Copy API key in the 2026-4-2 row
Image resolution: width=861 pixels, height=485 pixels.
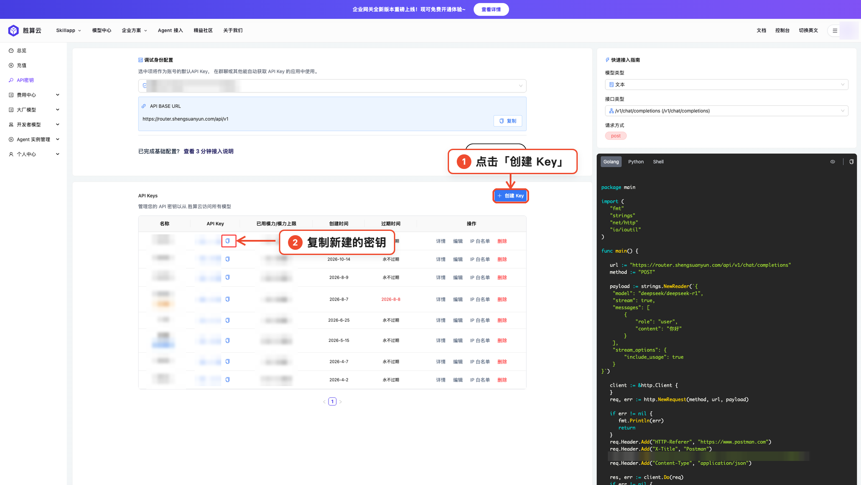(227, 380)
